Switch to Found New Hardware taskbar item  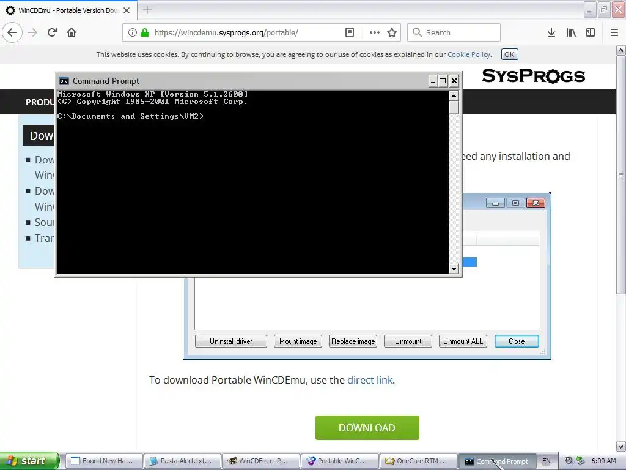coord(104,461)
